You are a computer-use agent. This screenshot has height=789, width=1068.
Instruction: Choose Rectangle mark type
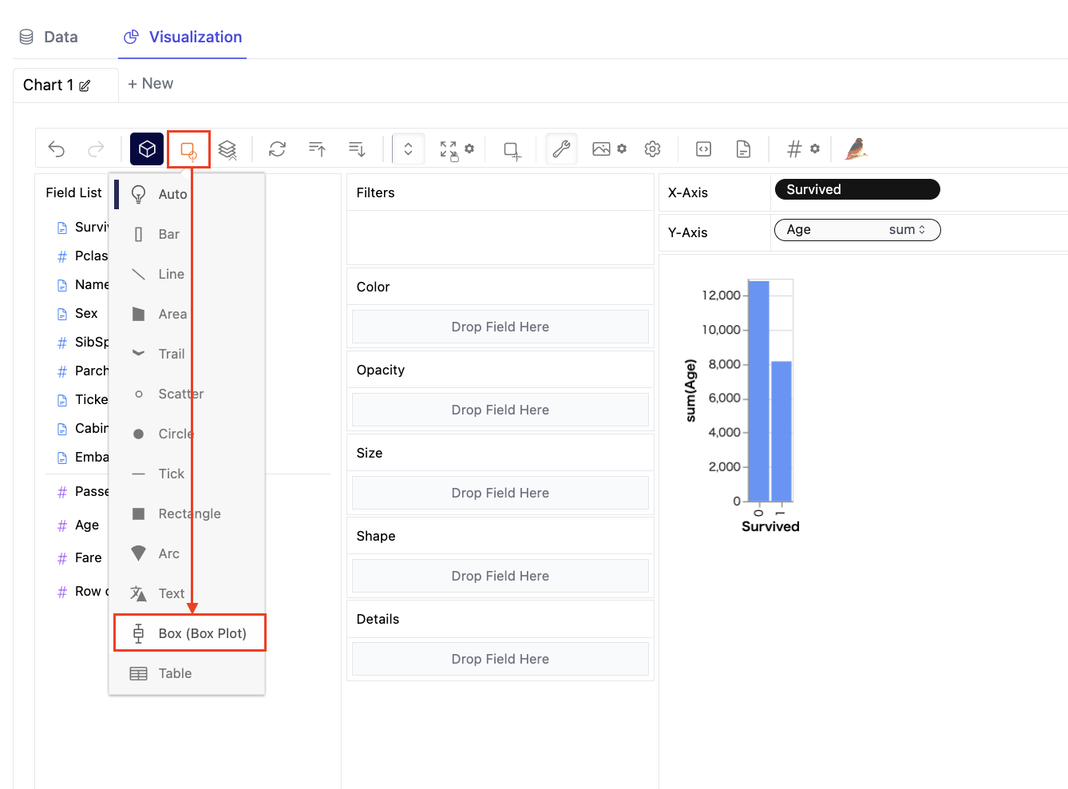(187, 513)
